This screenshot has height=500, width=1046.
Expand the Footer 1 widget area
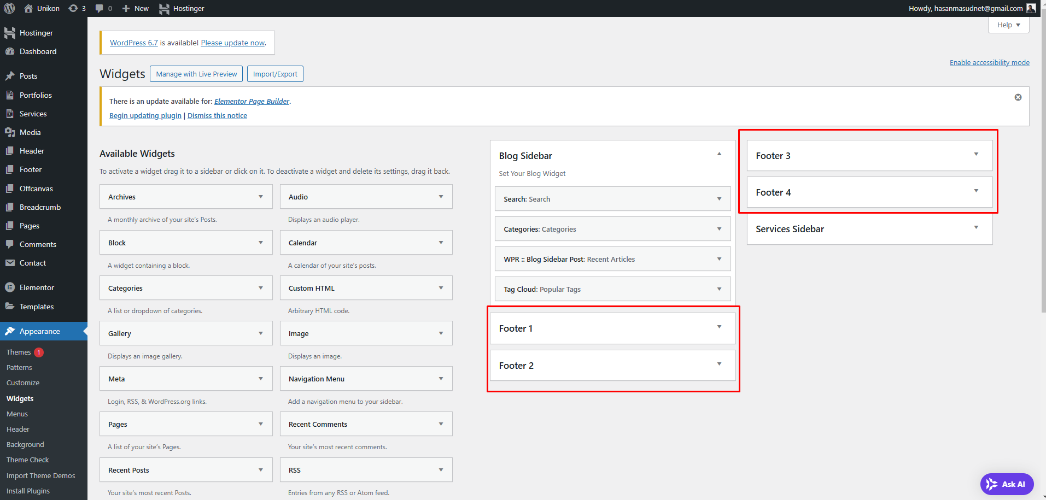pyautogui.click(x=719, y=327)
